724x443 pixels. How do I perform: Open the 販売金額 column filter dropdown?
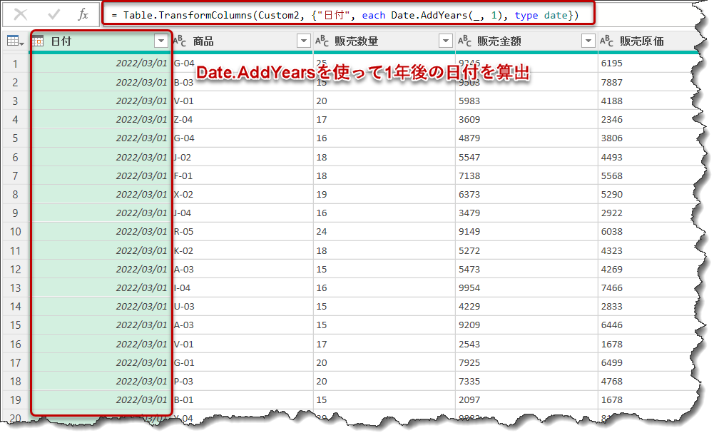(588, 41)
